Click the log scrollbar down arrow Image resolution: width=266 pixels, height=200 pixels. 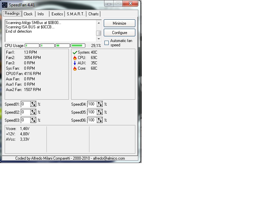[99, 39]
